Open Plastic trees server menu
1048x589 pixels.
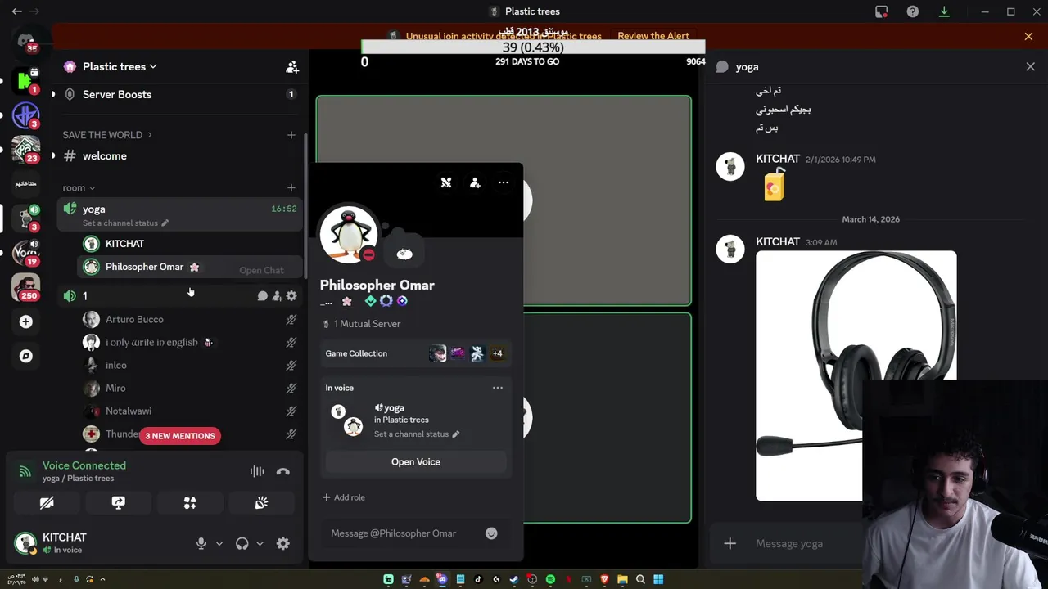[120, 67]
